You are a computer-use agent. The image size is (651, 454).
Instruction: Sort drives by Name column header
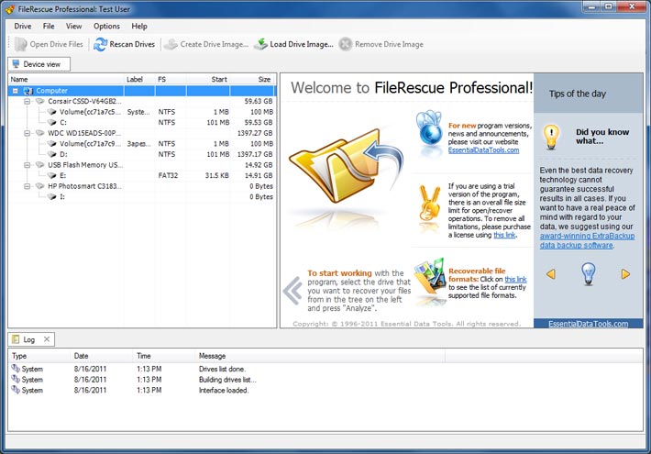[66, 80]
